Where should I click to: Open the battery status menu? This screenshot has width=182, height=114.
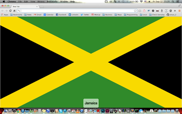[134, 1]
